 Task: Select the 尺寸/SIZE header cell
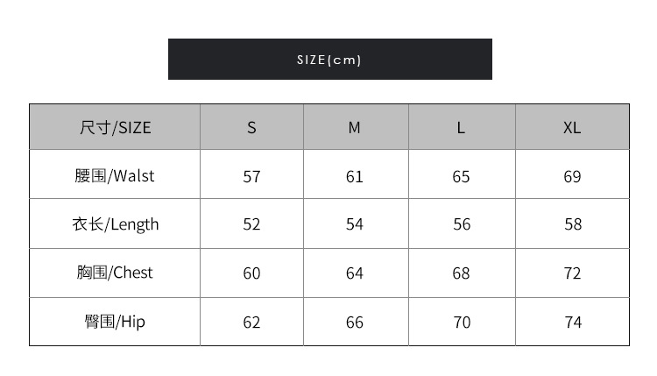click(115, 127)
